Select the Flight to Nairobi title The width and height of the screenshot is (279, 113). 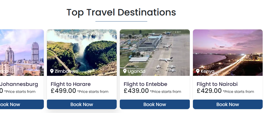[x=217, y=84]
